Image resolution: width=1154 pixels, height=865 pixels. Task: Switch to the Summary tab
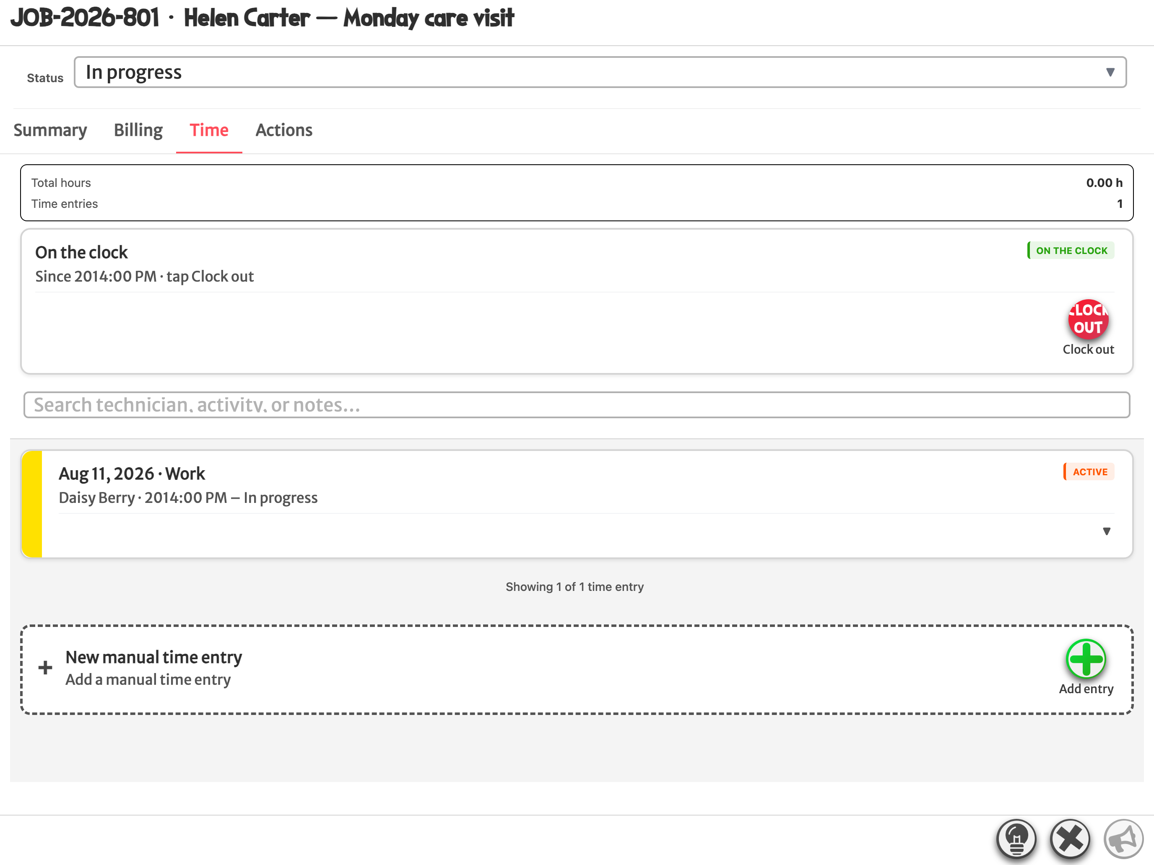(50, 130)
